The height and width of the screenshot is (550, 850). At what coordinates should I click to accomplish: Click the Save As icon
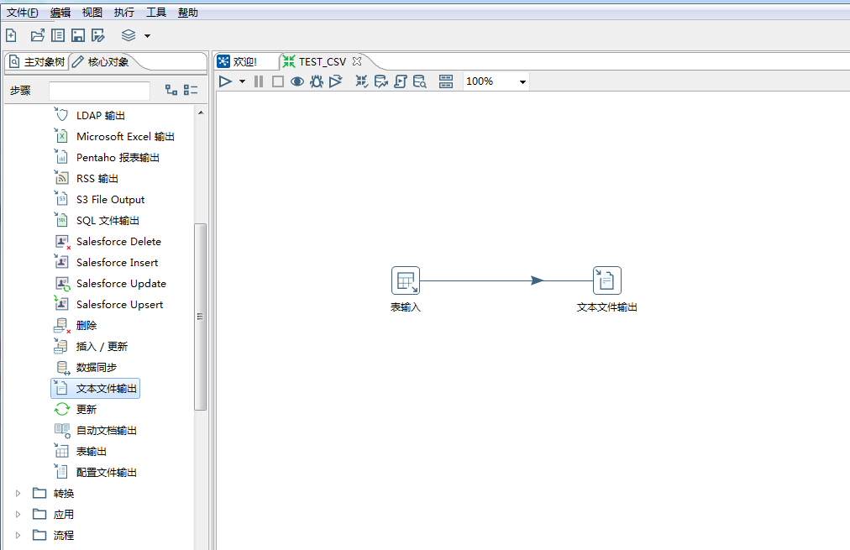point(98,36)
